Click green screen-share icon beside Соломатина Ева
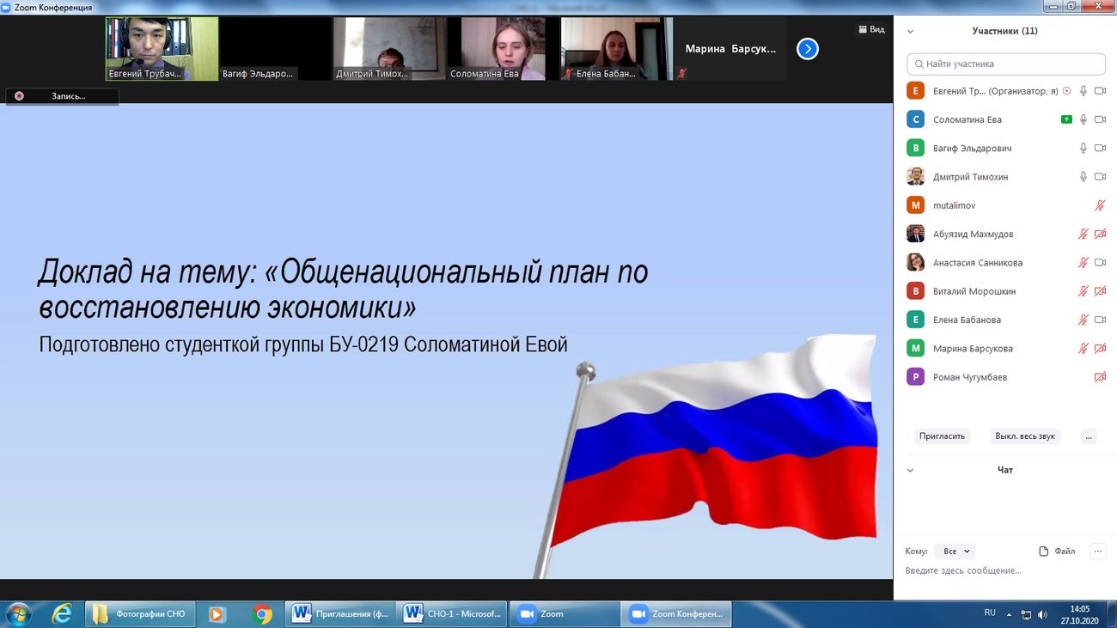1117x628 pixels. pyautogui.click(x=1066, y=119)
